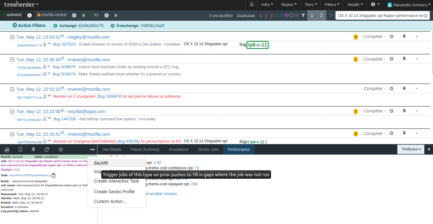The image size is (433, 224).
Task: Open the log viewer icon
Action: point(7,150)
